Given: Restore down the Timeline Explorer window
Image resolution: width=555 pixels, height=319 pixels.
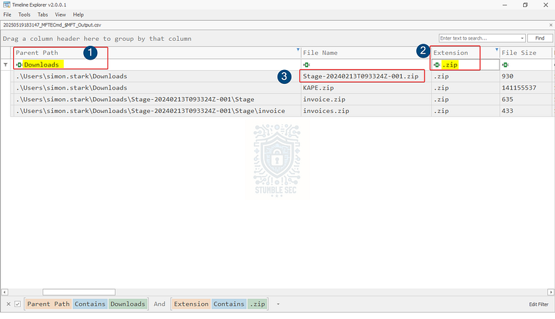Looking at the screenshot, I should (x=525, y=5).
